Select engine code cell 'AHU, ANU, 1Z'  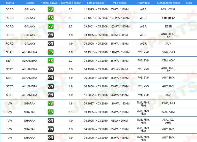click(x=168, y=70)
